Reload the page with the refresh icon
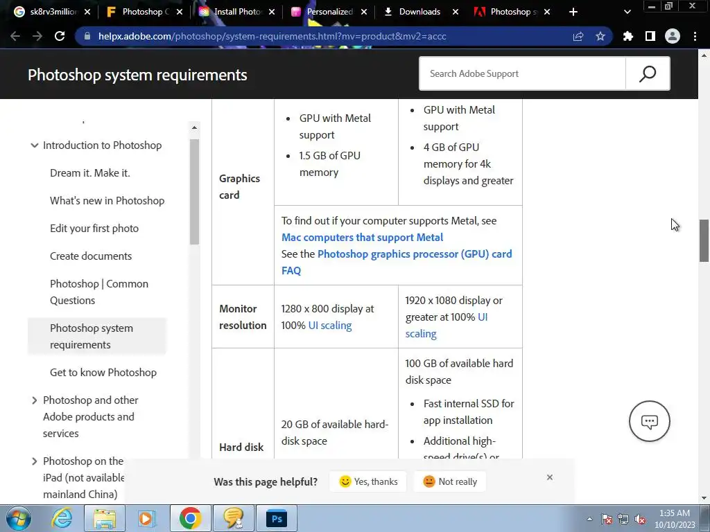Screen dimensions: 710x532 60,36
